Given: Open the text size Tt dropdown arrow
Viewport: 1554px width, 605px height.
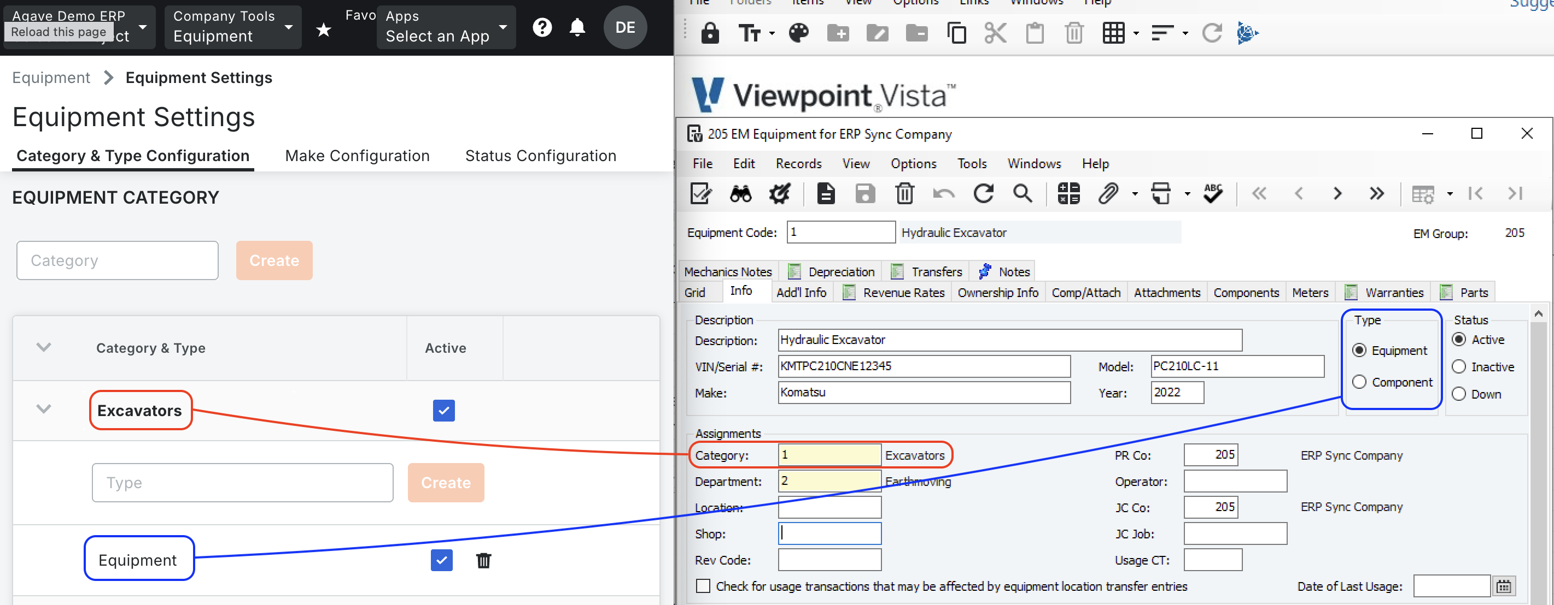Looking at the screenshot, I should coord(772,34).
